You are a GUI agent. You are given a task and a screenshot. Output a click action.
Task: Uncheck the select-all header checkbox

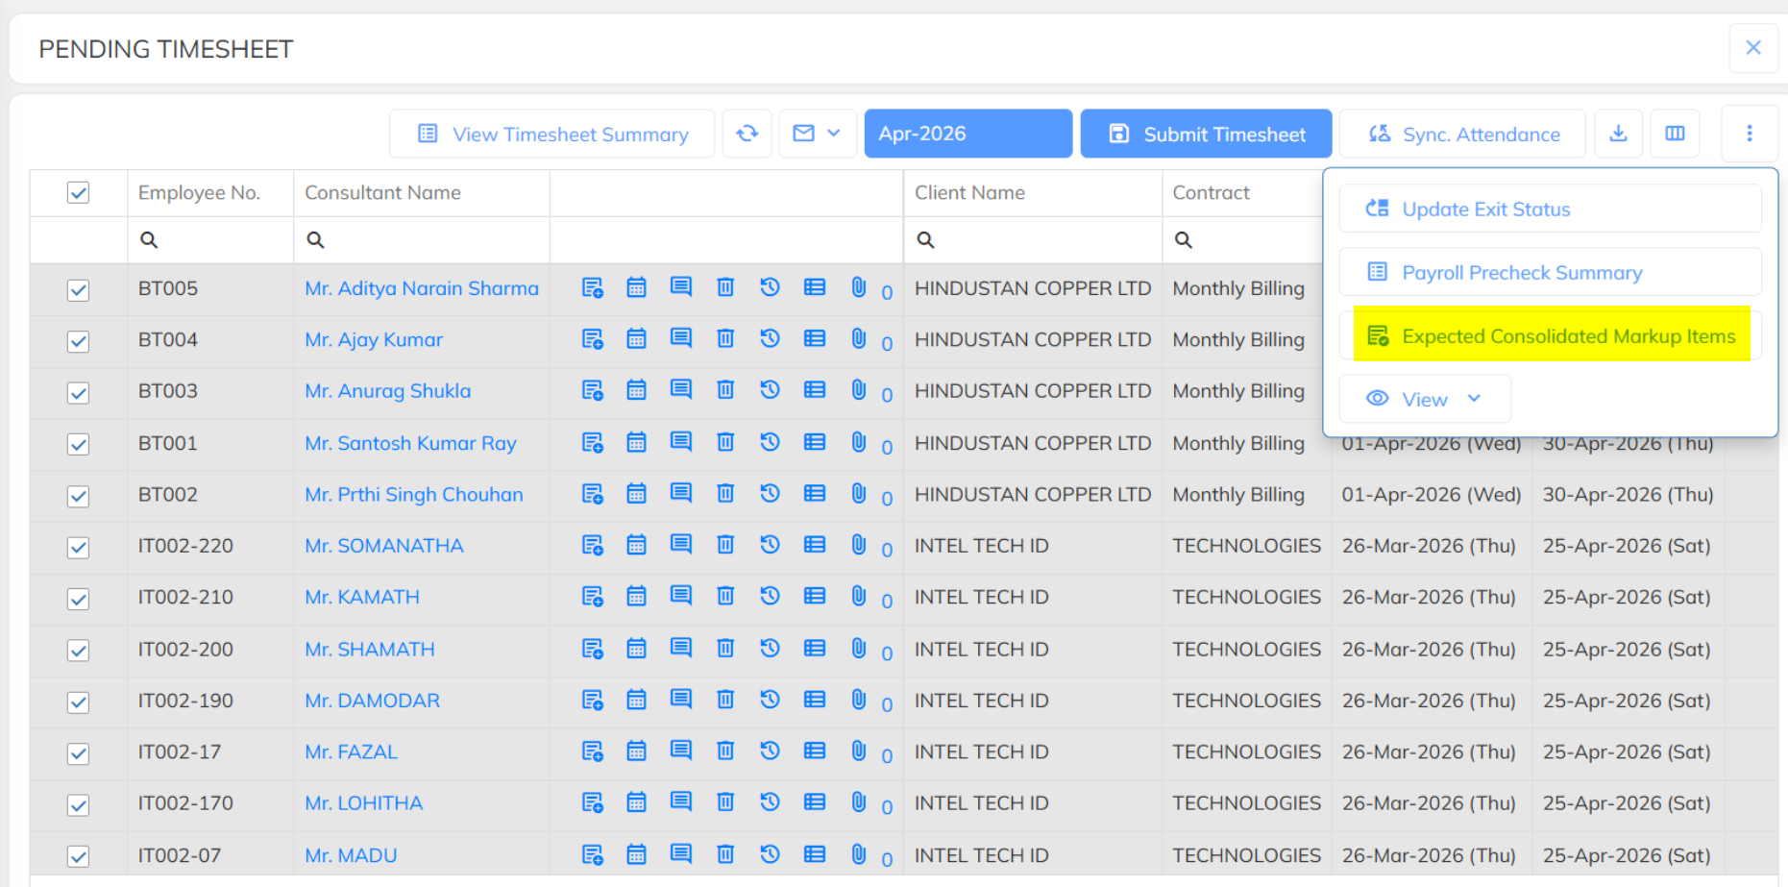click(x=79, y=193)
